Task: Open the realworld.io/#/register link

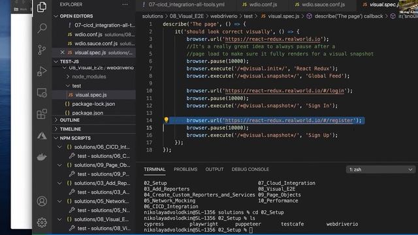Action: (289, 120)
